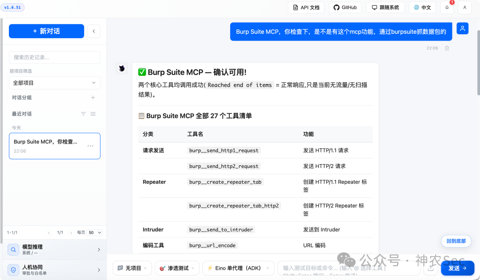Click the Intruder category cell
The height and width of the screenshot is (280, 480).
[x=153, y=230]
